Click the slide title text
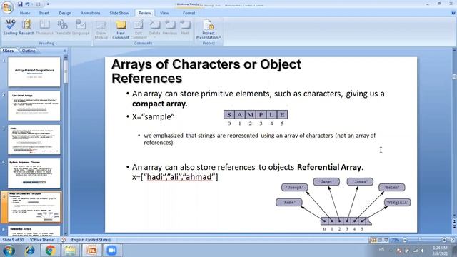The width and height of the screenshot is (457, 257). (x=206, y=71)
